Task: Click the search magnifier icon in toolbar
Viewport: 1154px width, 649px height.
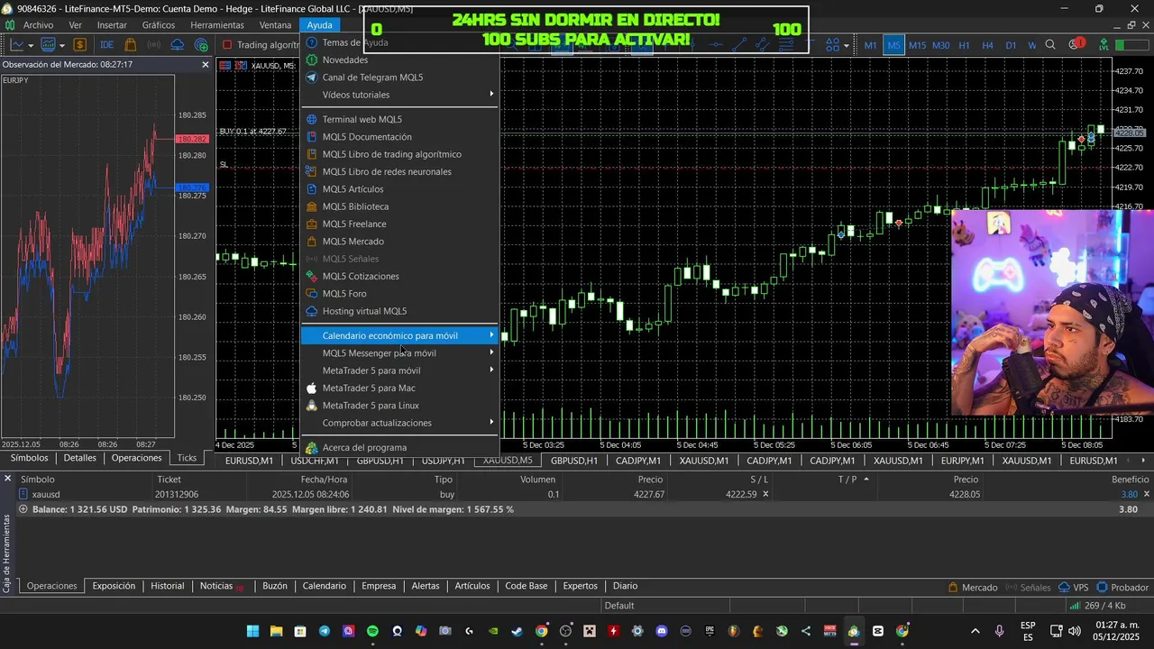Action: tap(1050, 45)
